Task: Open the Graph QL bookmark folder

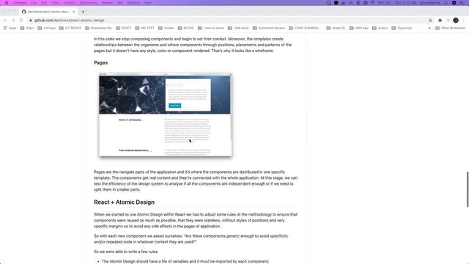Action: (336, 28)
